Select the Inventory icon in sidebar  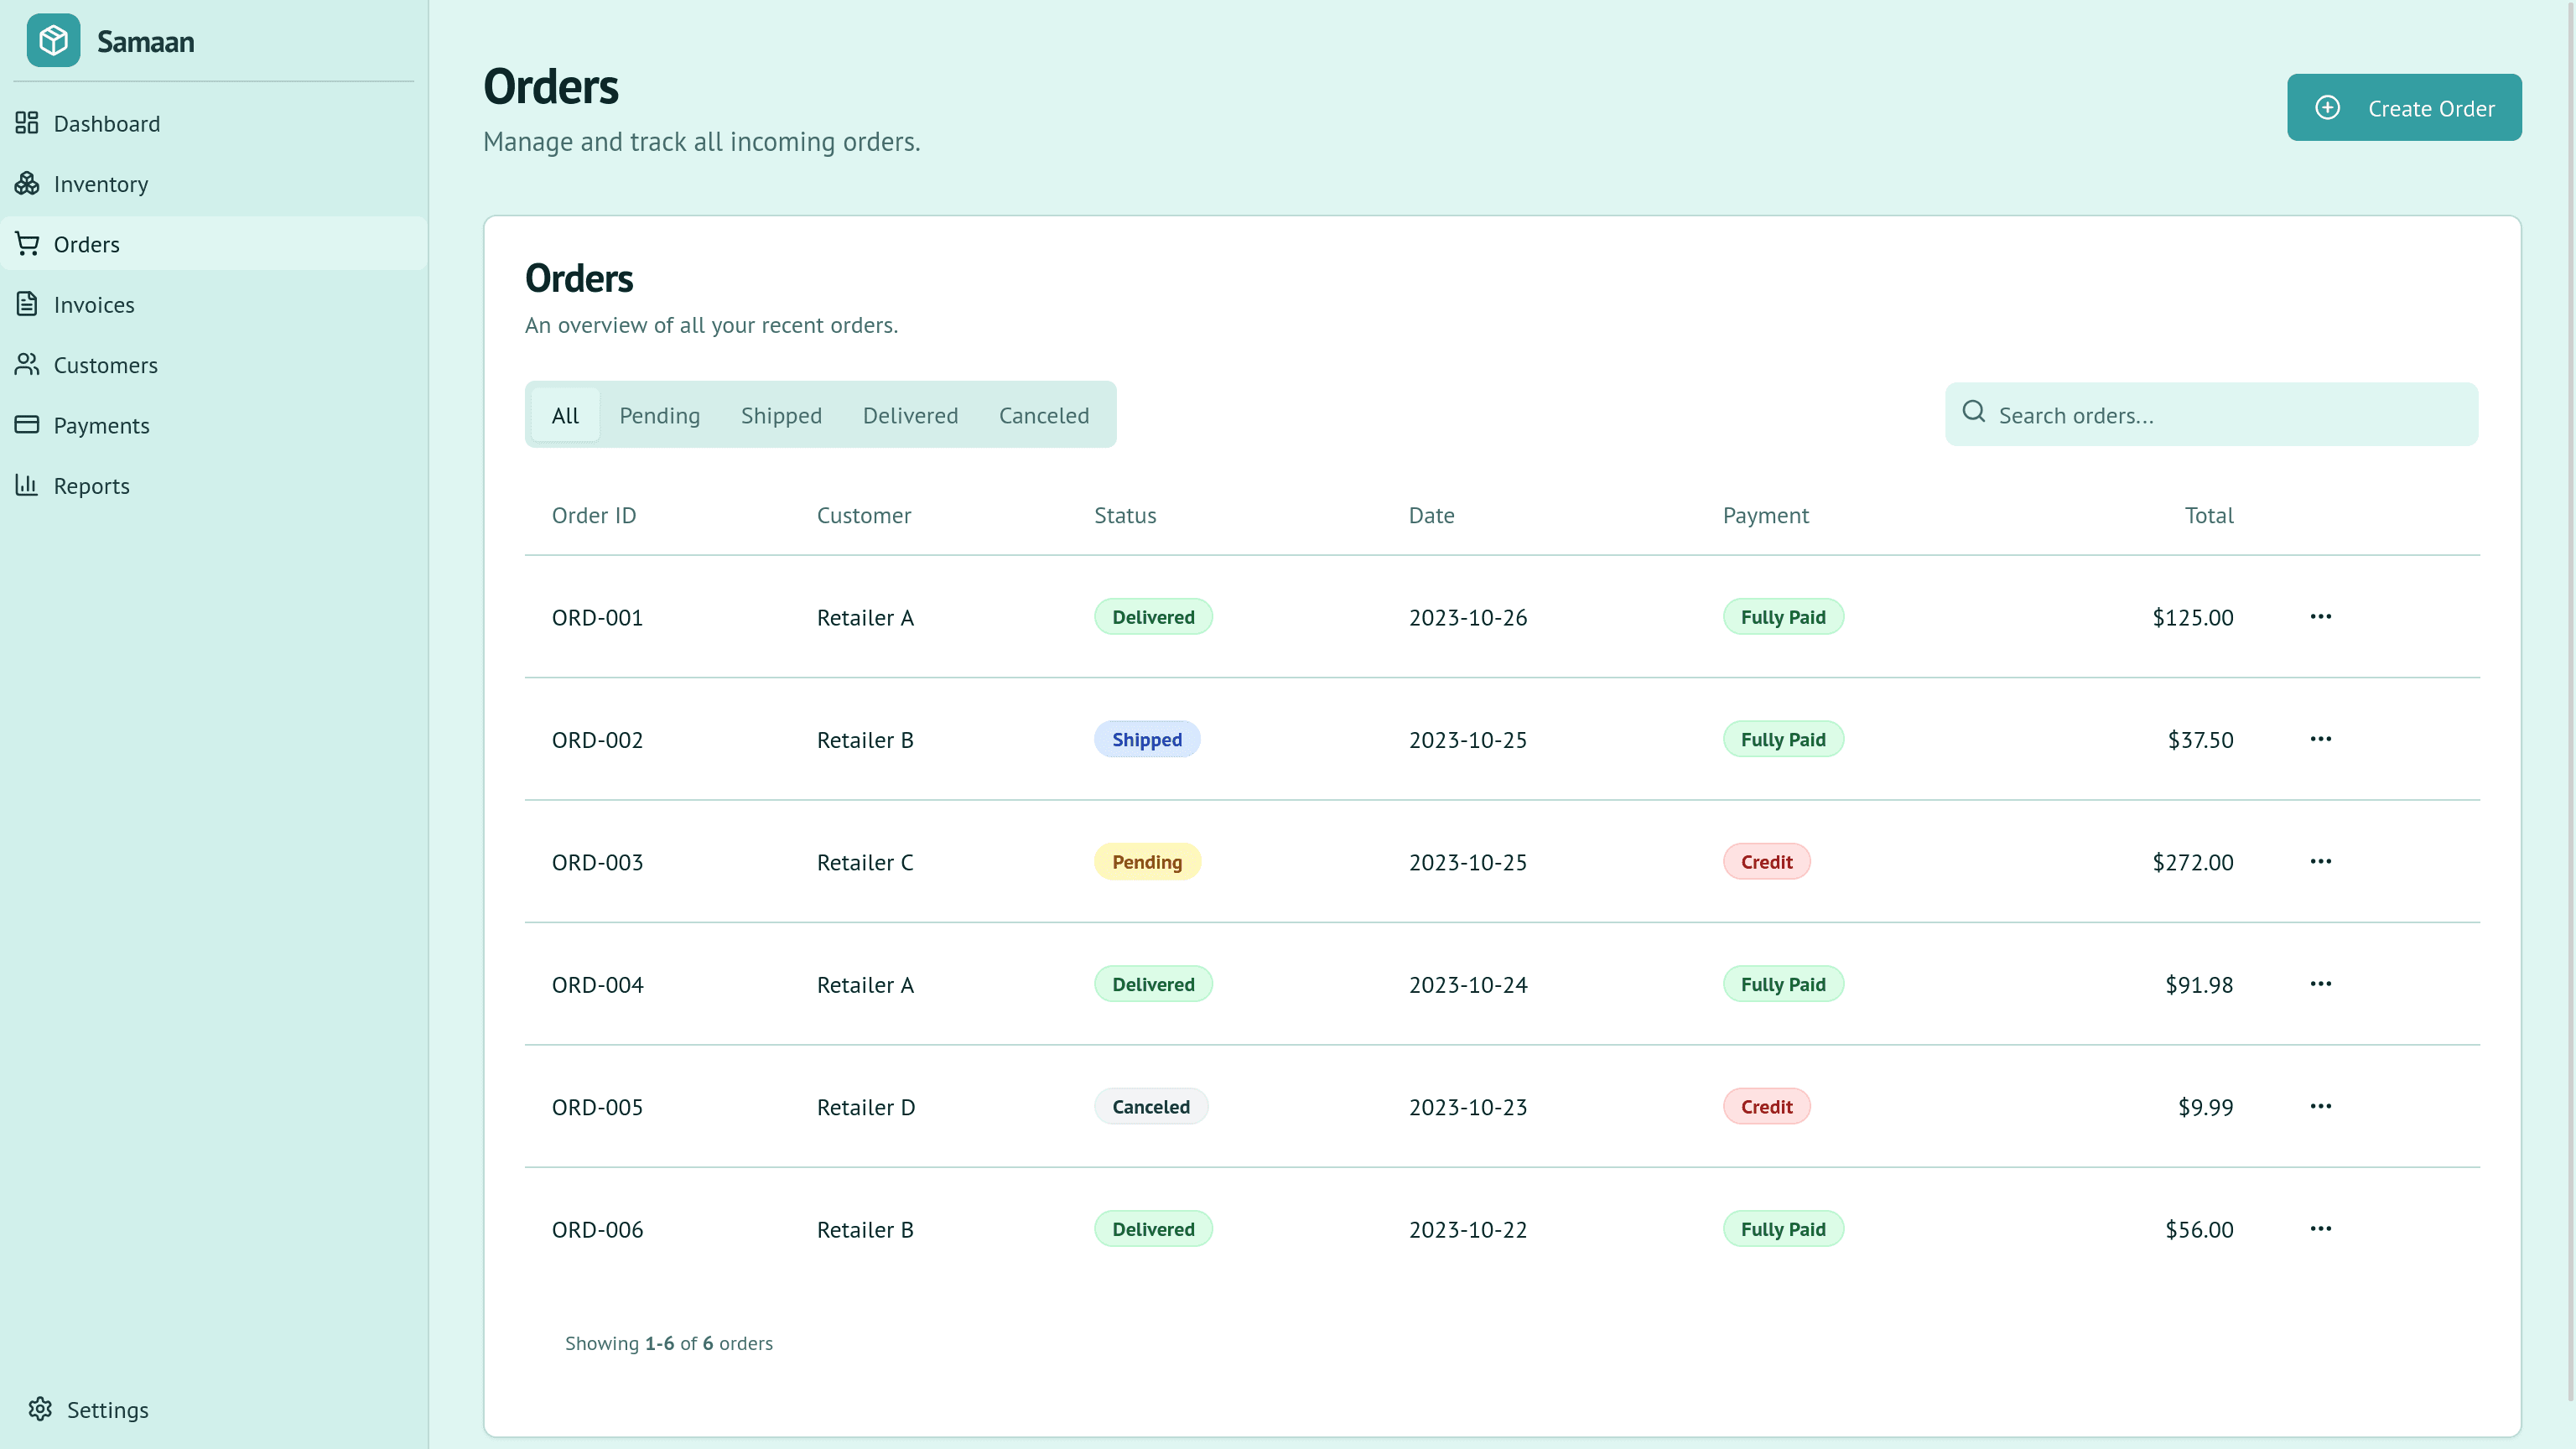coord(27,184)
